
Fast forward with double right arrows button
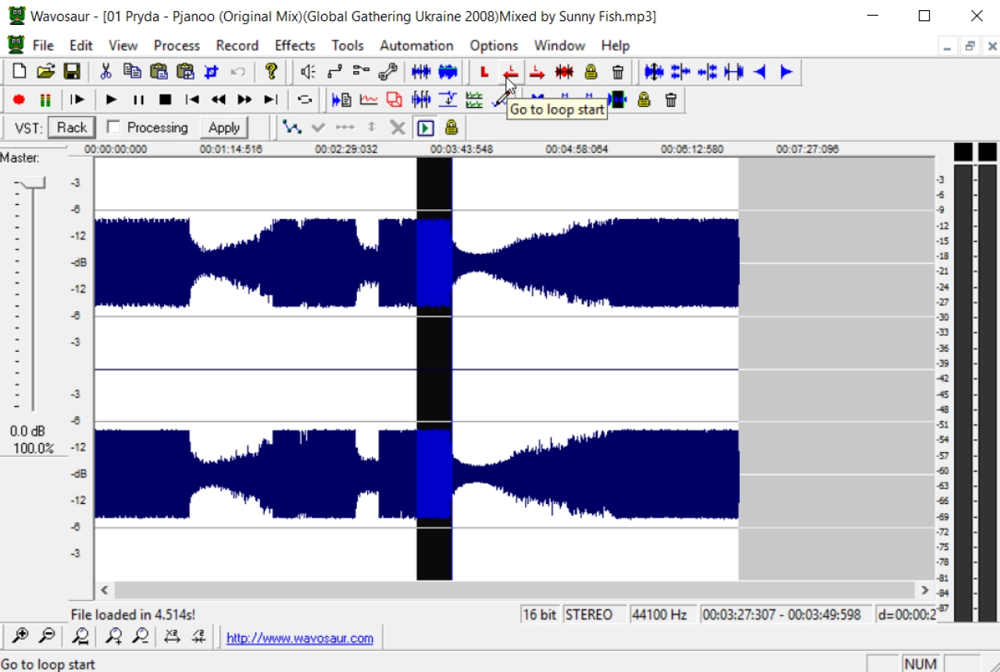click(245, 99)
